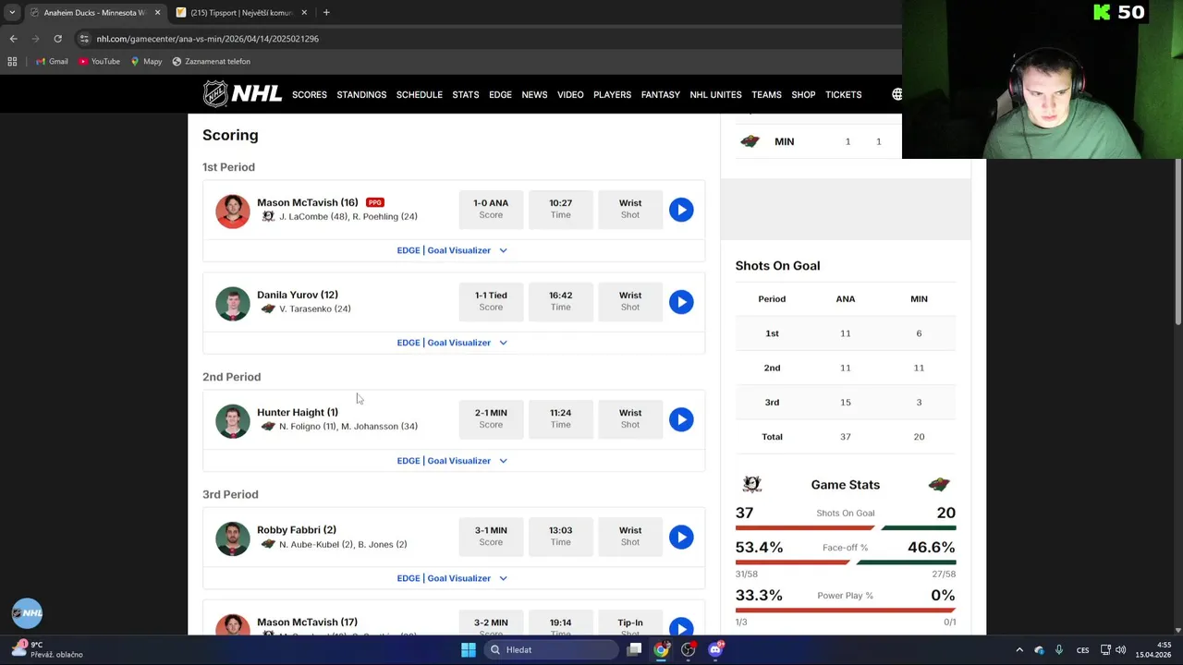Open the PLAYERS menu item
Viewport: 1183px width, 665px height.
pos(612,94)
